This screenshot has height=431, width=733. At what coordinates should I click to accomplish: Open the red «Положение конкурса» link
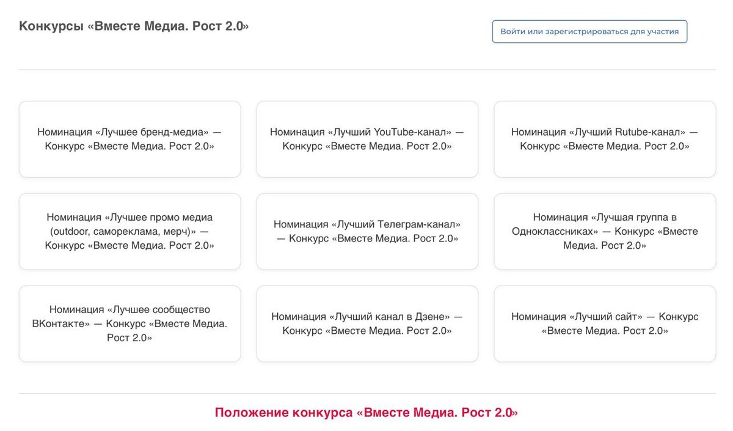366,413
